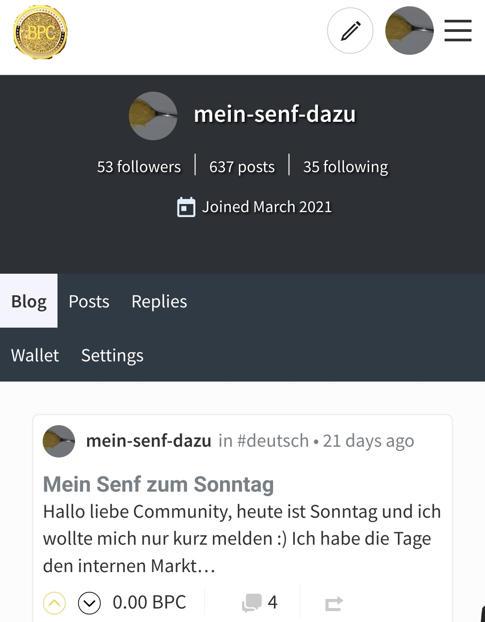Click the header user avatar
485x622 pixels.
click(x=409, y=31)
